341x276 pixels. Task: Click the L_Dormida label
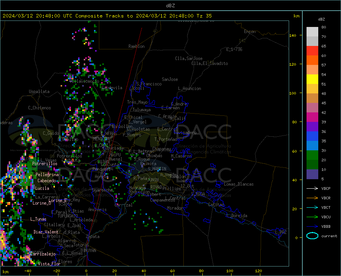click(236, 216)
